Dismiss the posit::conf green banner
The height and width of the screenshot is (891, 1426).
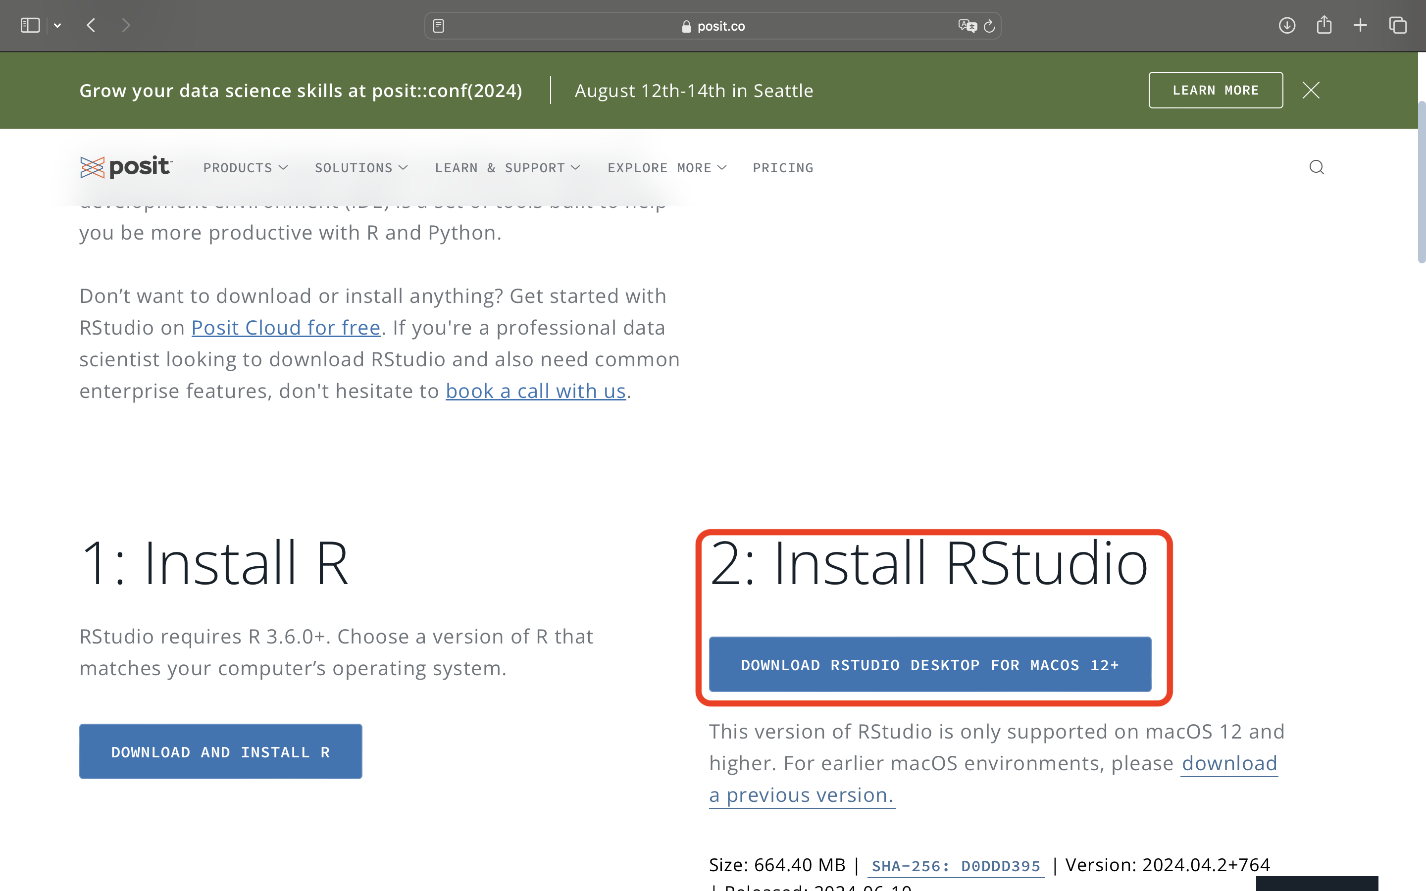tap(1311, 90)
